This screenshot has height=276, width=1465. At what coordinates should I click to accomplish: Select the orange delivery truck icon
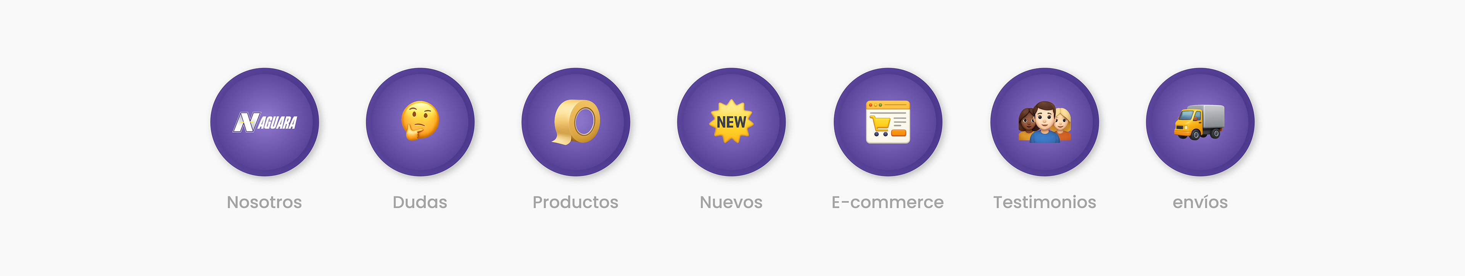coord(1200,122)
